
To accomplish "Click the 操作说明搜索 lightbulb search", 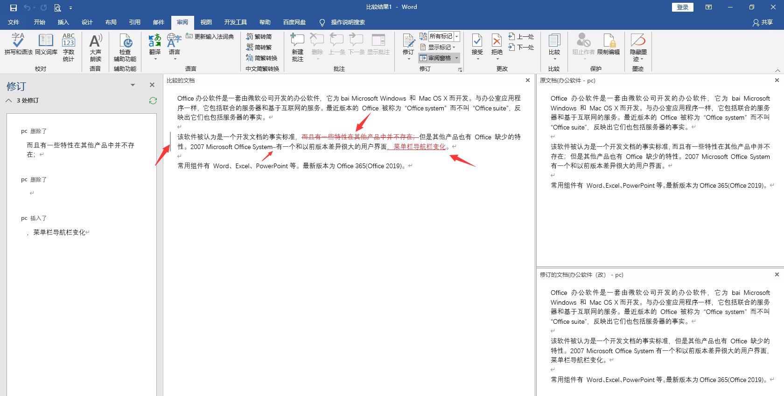I will coord(342,22).
